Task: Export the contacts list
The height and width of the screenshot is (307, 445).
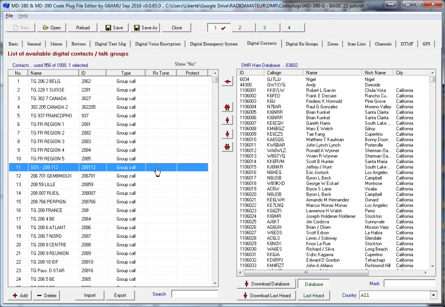Action: pyautogui.click(x=120, y=295)
